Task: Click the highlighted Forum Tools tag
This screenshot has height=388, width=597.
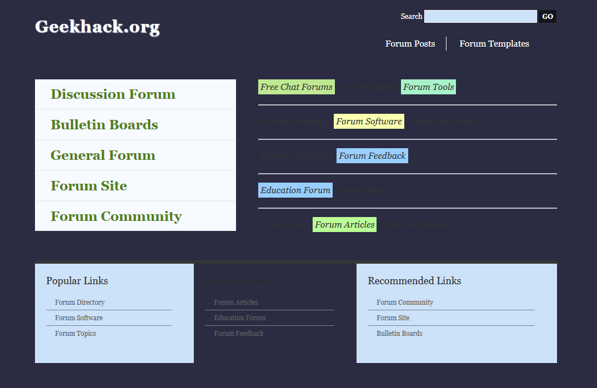Action: coord(428,87)
